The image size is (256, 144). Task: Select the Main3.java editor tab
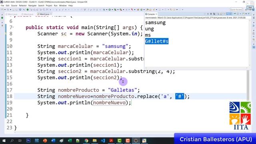pyautogui.click(x=44, y=14)
